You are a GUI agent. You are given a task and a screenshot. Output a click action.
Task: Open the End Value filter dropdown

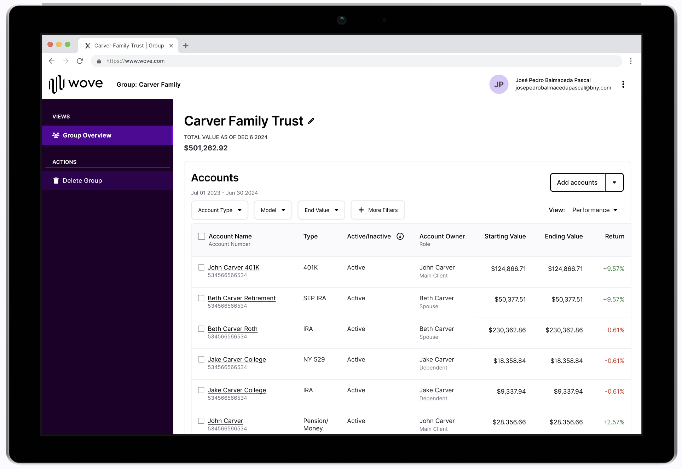(321, 210)
